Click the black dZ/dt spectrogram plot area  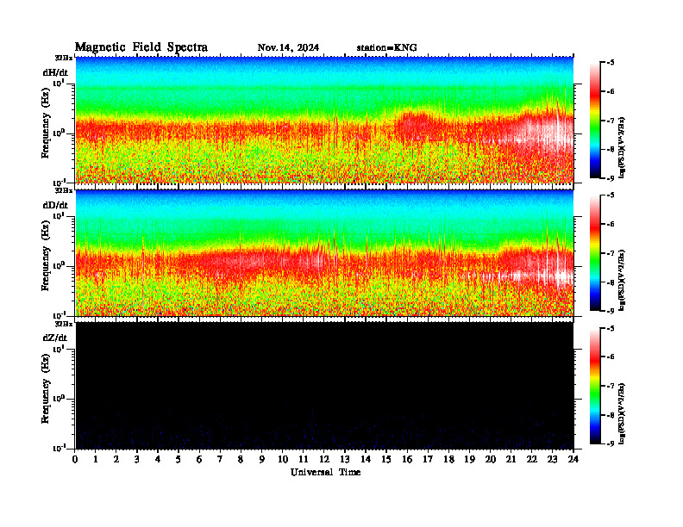coord(324,385)
